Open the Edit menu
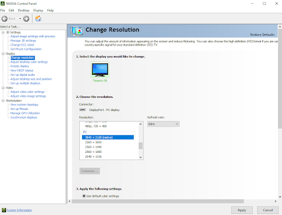This screenshot has width=282, height=215. coord(12,10)
